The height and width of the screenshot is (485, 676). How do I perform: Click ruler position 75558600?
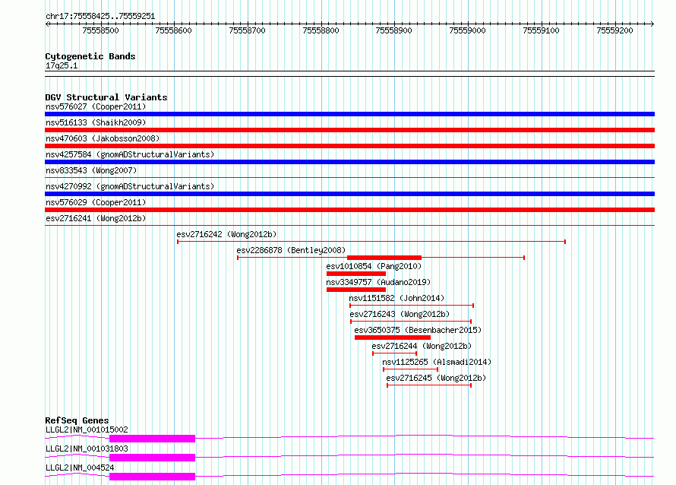pyautogui.click(x=173, y=30)
